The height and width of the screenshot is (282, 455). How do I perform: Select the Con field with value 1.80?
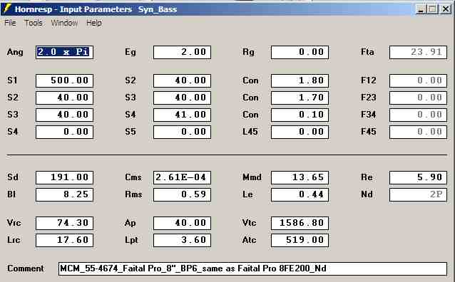(300, 80)
